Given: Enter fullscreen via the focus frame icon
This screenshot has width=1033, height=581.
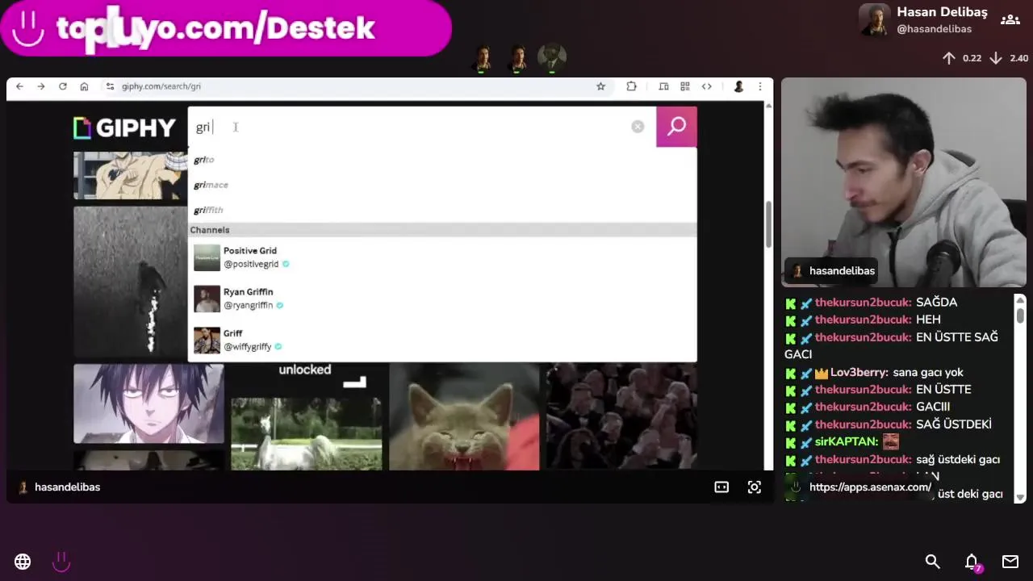Looking at the screenshot, I should [755, 487].
